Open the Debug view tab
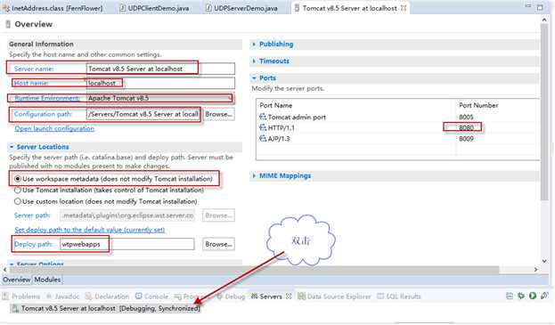This screenshot has width=555, height=325. [x=231, y=297]
